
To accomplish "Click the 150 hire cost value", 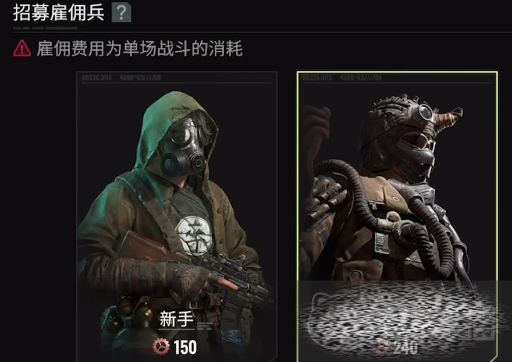I will click(x=185, y=347).
